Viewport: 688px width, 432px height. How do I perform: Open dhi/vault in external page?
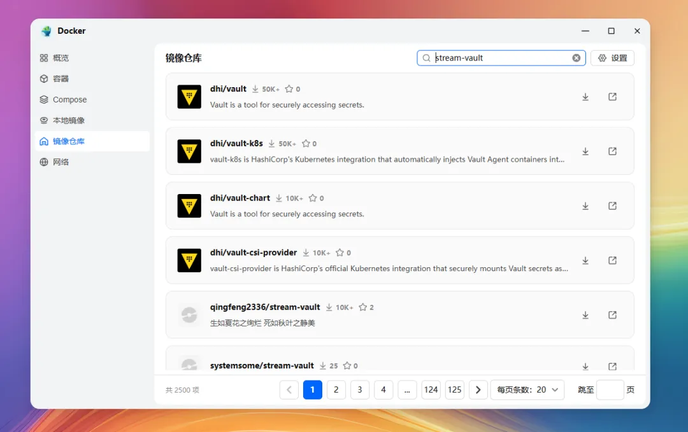click(613, 97)
